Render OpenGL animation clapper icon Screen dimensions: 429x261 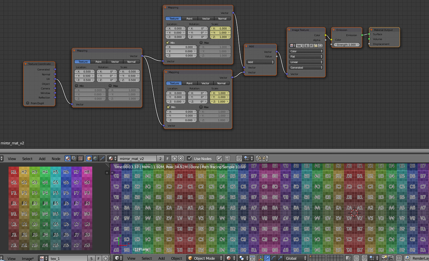coord(390,258)
